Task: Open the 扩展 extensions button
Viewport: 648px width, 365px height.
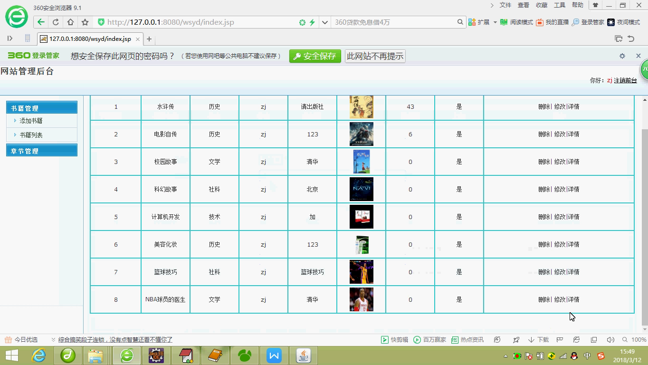Action: pos(479,22)
